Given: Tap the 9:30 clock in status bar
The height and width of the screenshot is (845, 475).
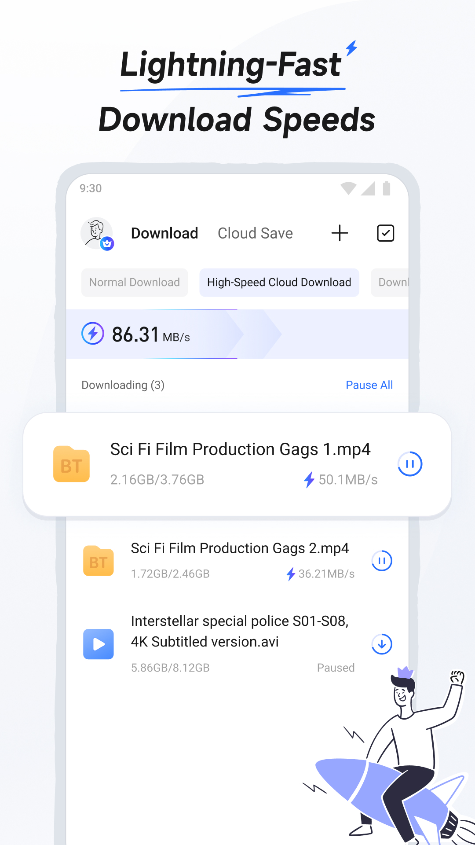Looking at the screenshot, I should click(91, 188).
